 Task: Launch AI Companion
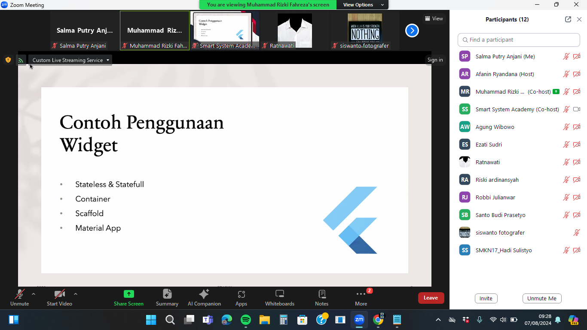point(204,298)
